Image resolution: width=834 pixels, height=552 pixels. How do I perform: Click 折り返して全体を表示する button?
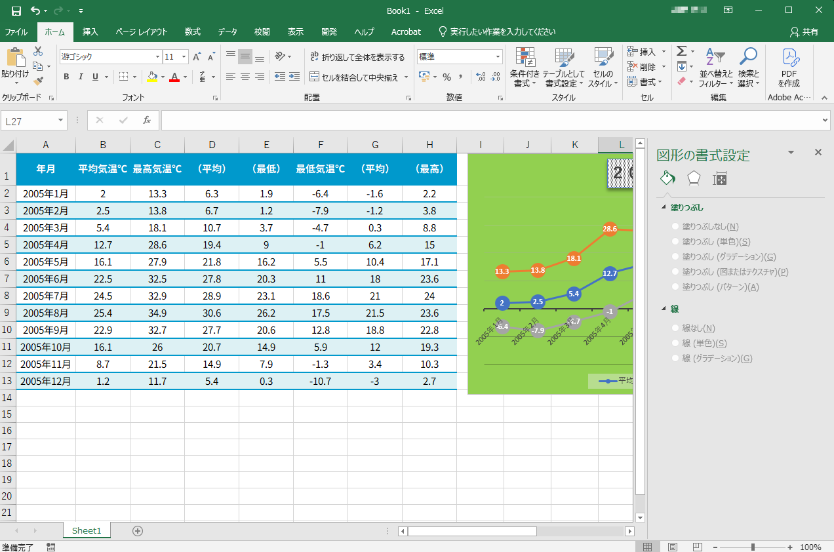(357, 58)
